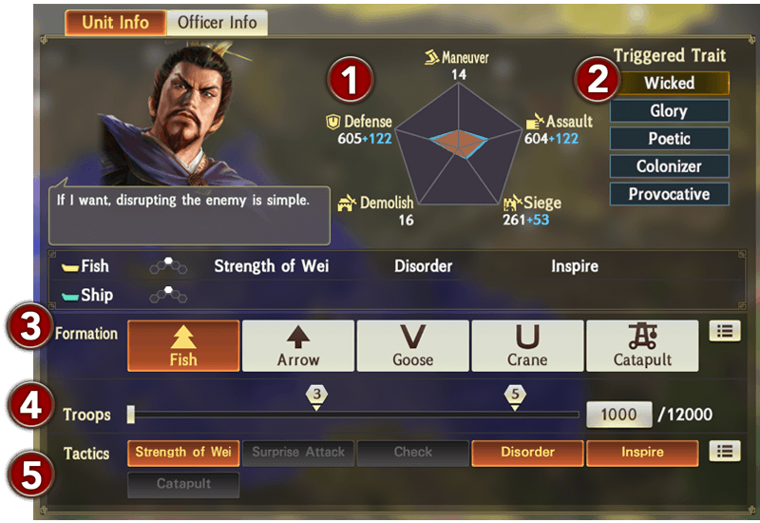Select the Fish formation icon
760x523 pixels.
pyautogui.click(x=183, y=346)
